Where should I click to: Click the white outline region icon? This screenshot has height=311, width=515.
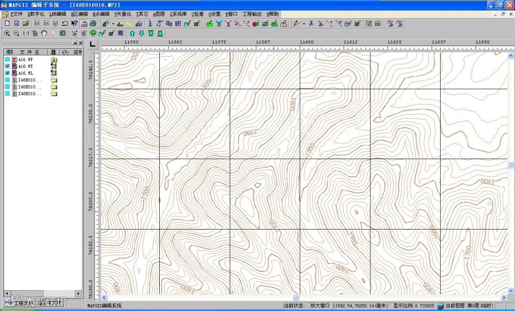pos(284,24)
